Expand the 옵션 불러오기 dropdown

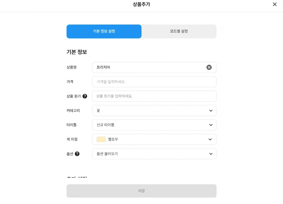click(211, 154)
